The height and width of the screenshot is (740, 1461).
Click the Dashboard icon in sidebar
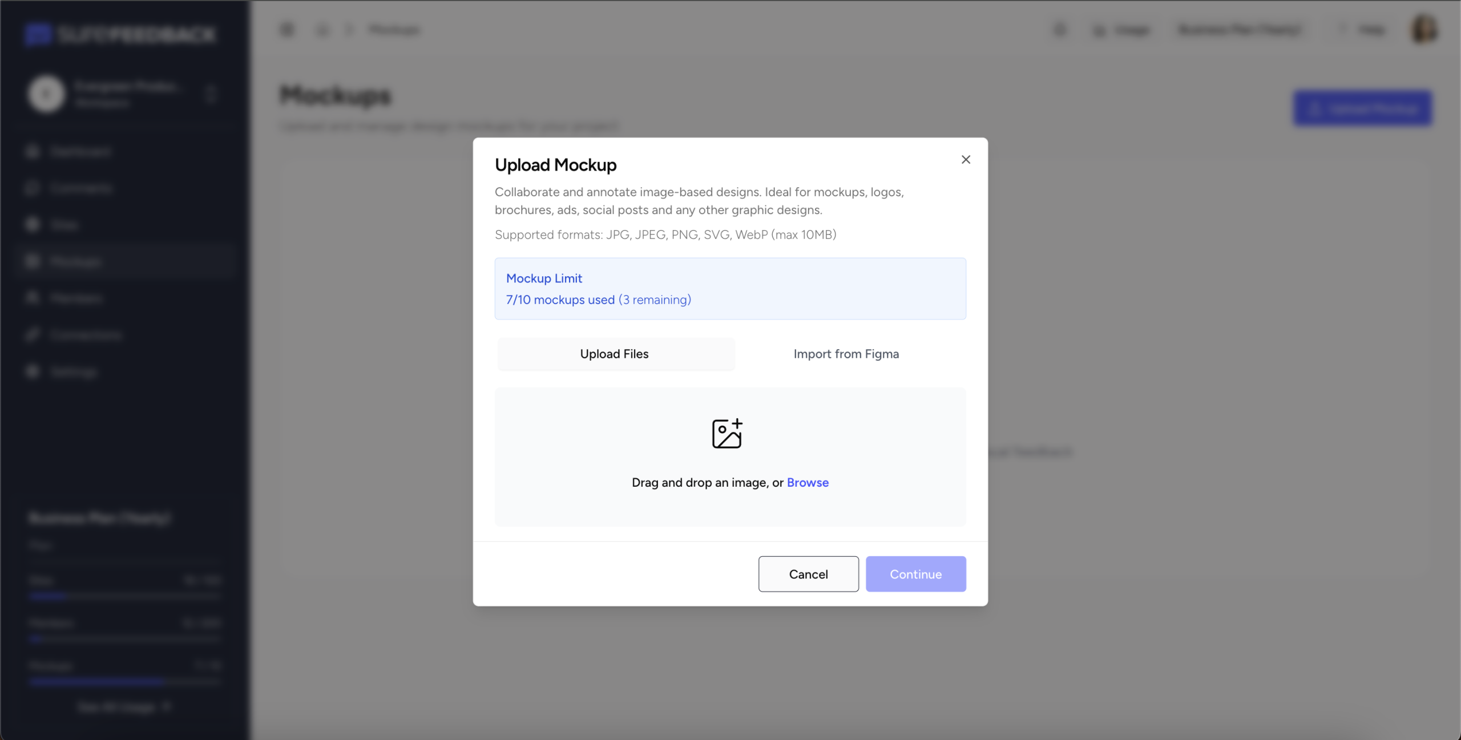(33, 151)
